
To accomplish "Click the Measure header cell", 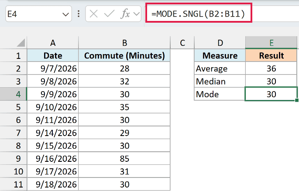I will 220,56.
